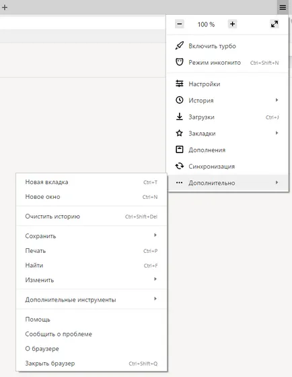Click the sync arrows icon next to Синхронизация
This screenshot has height=377, width=292.
click(x=180, y=166)
